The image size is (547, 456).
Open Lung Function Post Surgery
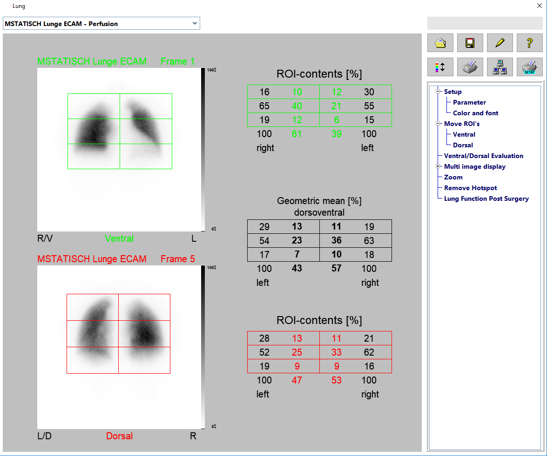click(x=486, y=198)
